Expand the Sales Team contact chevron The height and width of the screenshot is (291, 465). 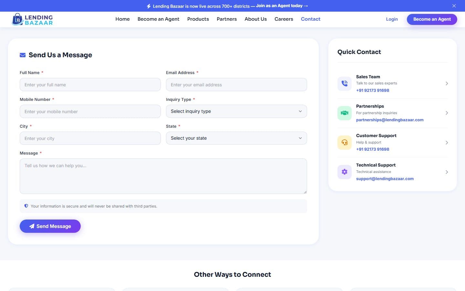point(447,83)
